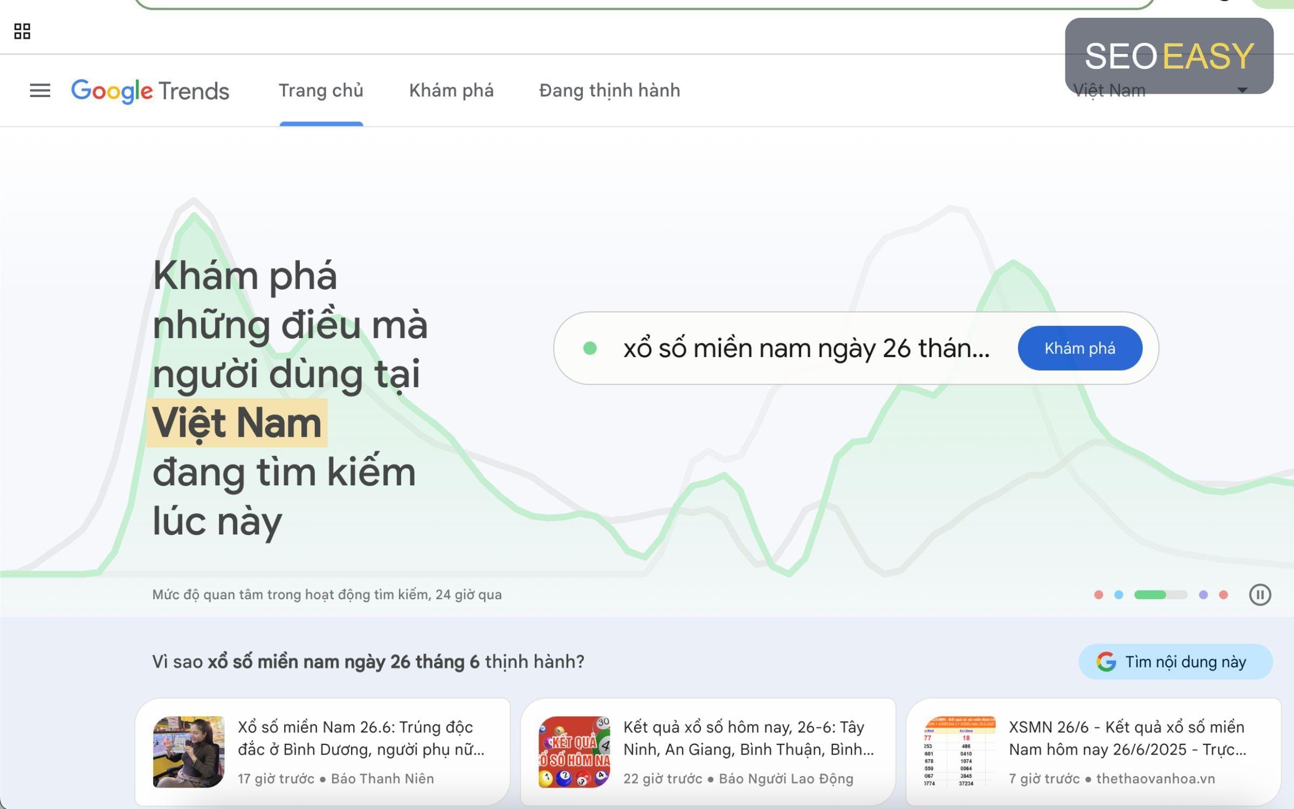Click the XSMN results table thumbnail
This screenshot has height=809, width=1294.
[960, 752]
